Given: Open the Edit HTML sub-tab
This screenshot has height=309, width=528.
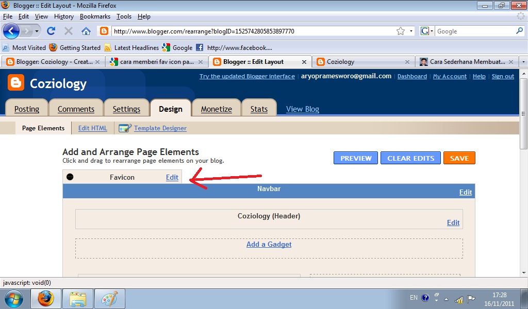Looking at the screenshot, I should (93, 128).
